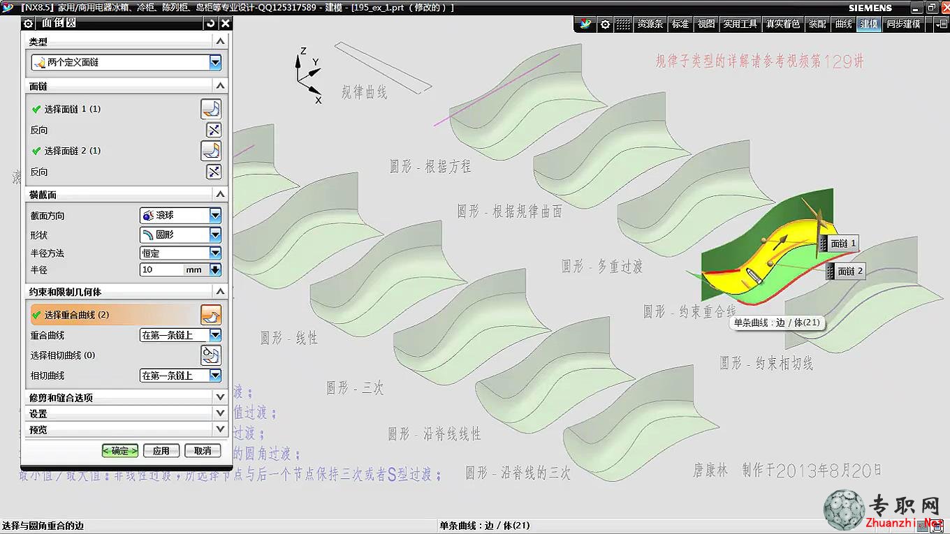Open the 装配 tab
The height and width of the screenshot is (534, 950).
(x=817, y=24)
